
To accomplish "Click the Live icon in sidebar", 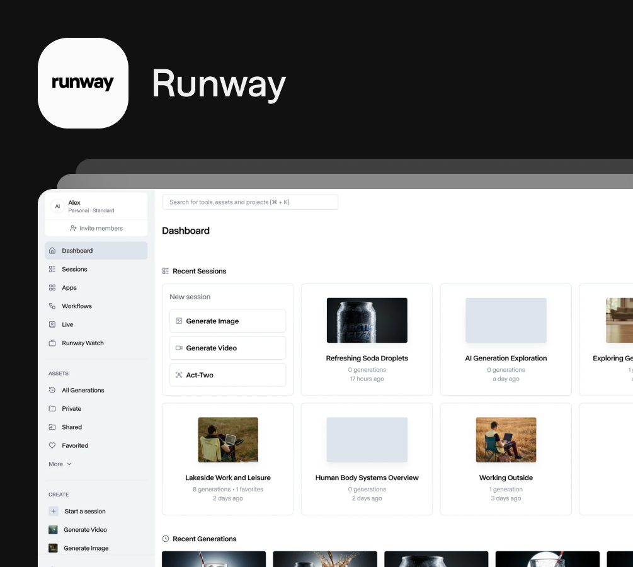I will click(52, 324).
